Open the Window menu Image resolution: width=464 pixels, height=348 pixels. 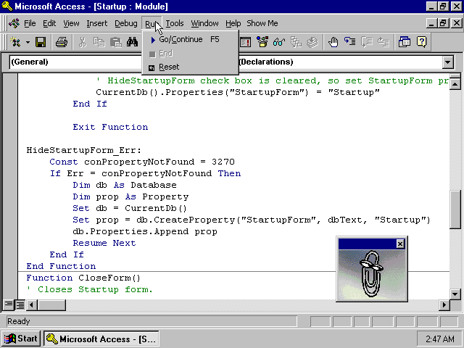point(204,23)
